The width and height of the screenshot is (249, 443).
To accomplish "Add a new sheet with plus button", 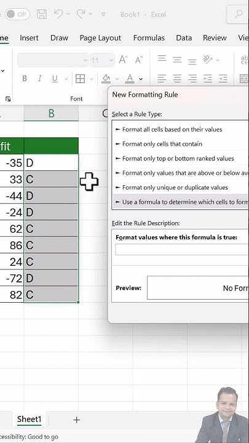I will tap(76, 420).
